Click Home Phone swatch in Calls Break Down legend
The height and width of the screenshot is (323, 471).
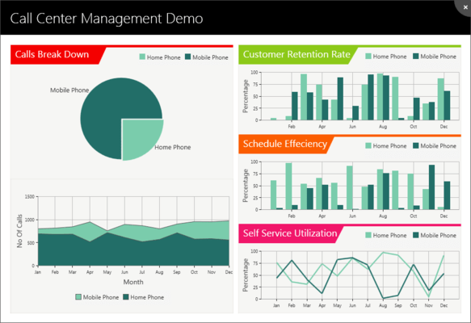[x=142, y=57]
